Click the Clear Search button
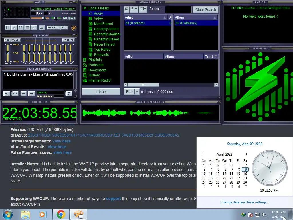293x220 pixels. tap(205, 9)
